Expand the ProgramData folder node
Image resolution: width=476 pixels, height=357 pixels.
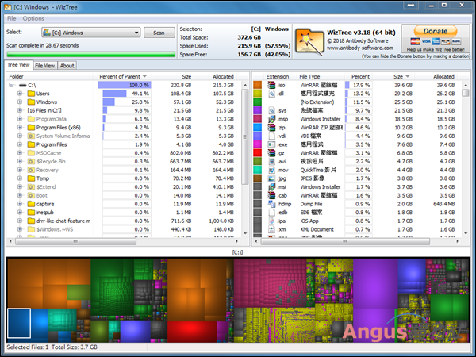[x=20, y=119]
